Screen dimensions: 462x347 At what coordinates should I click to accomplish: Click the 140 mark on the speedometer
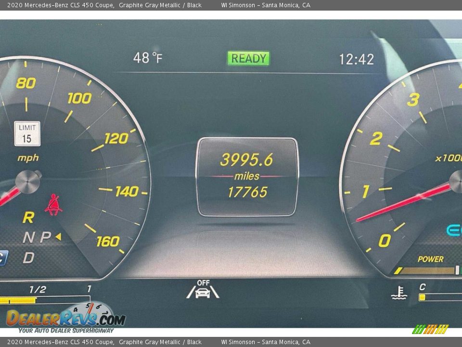127,191
